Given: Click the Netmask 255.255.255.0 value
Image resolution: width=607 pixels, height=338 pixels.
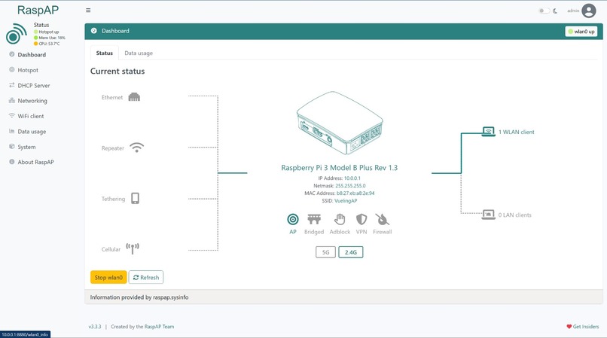Looking at the screenshot, I should click(x=350, y=186).
